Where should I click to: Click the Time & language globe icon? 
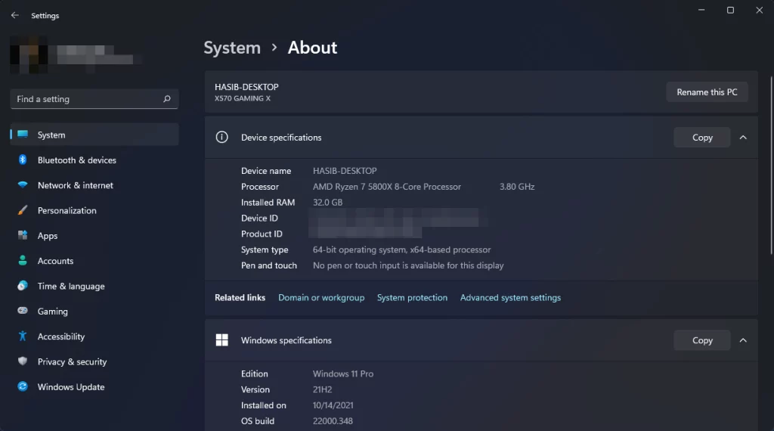[x=23, y=285]
